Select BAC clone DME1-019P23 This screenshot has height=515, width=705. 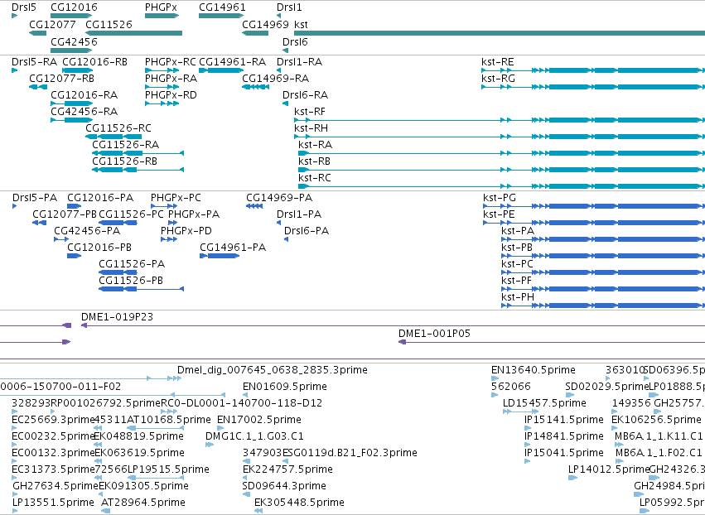tap(393, 325)
